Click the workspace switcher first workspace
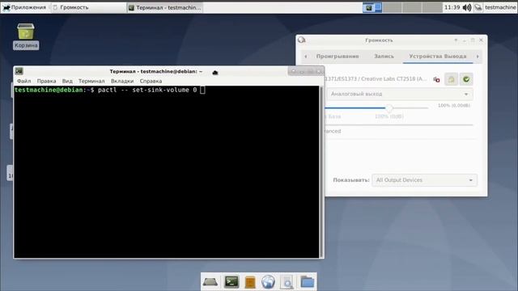The image size is (518, 291). [x=372, y=7]
